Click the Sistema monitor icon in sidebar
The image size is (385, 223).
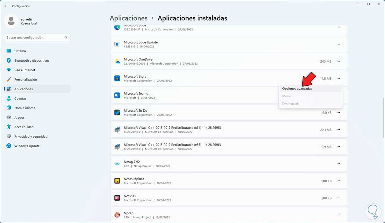(x=9, y=51)
